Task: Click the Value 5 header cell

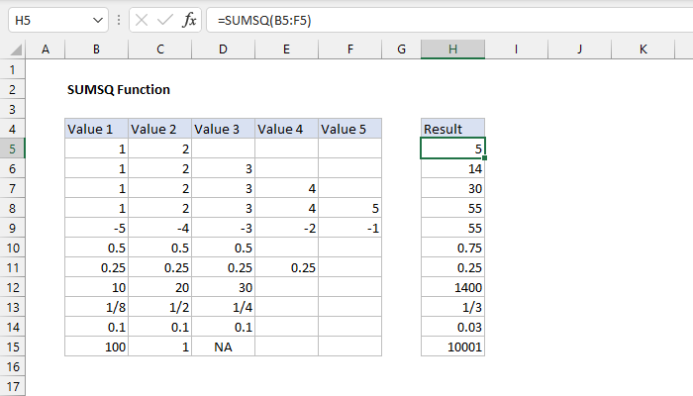Action: click(x=350, y=129)
